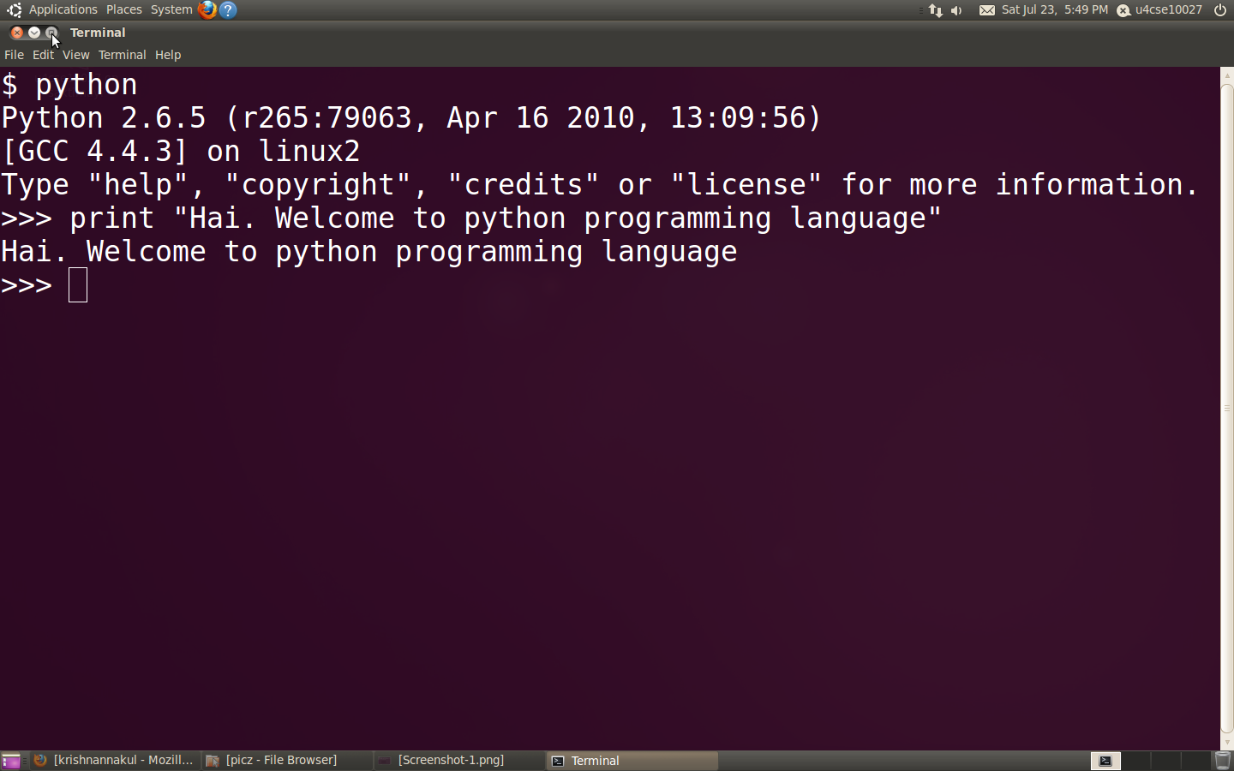The image size is (1234, 771).
Task: Click the "Hai. Welcome to python" output line
Action: tap(369, 252)
